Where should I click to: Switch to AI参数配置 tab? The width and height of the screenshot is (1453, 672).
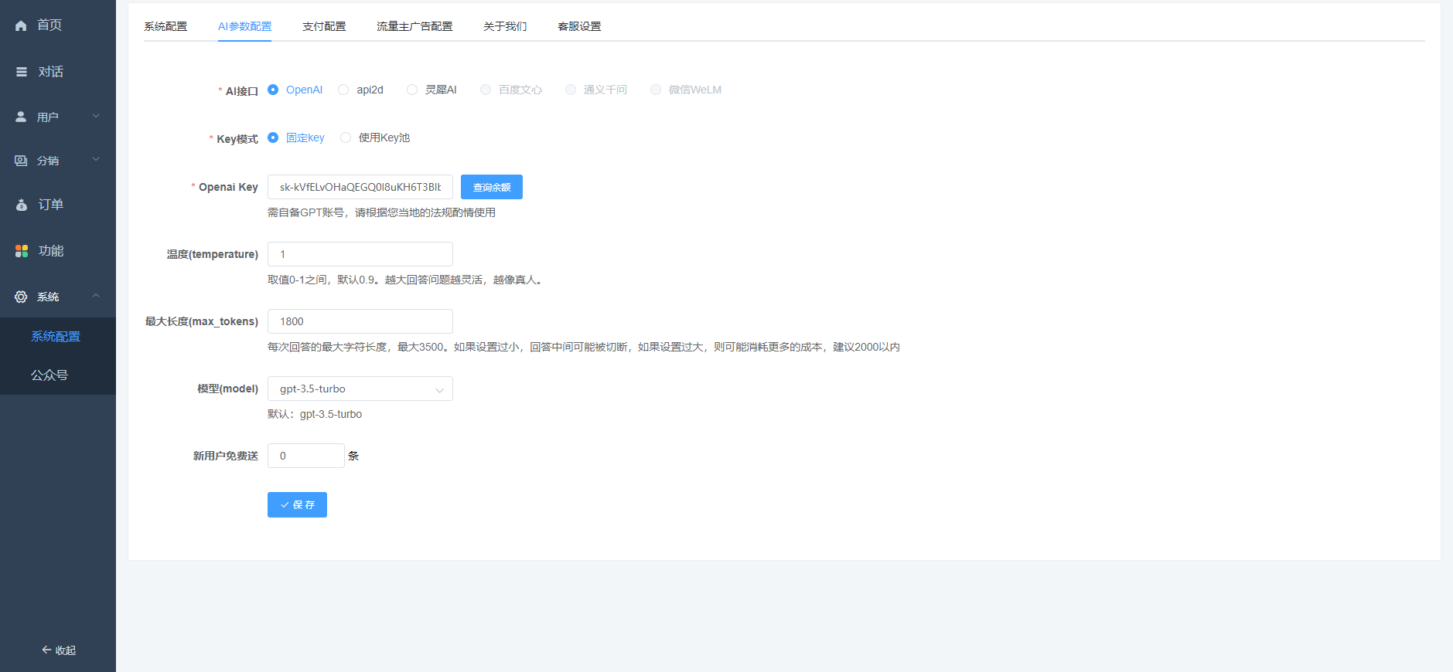pos(244,26)
